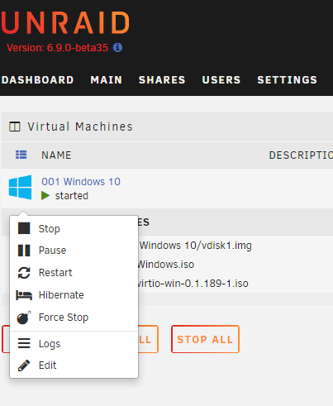This screenshot has height=406, width=333.
Task: Click the circular arrows Restart icon
Action: pos(24,273)
